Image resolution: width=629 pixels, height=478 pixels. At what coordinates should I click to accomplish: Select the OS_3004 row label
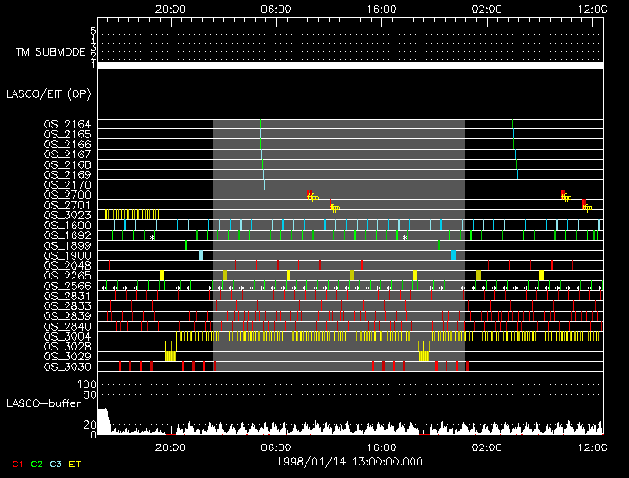67,336
